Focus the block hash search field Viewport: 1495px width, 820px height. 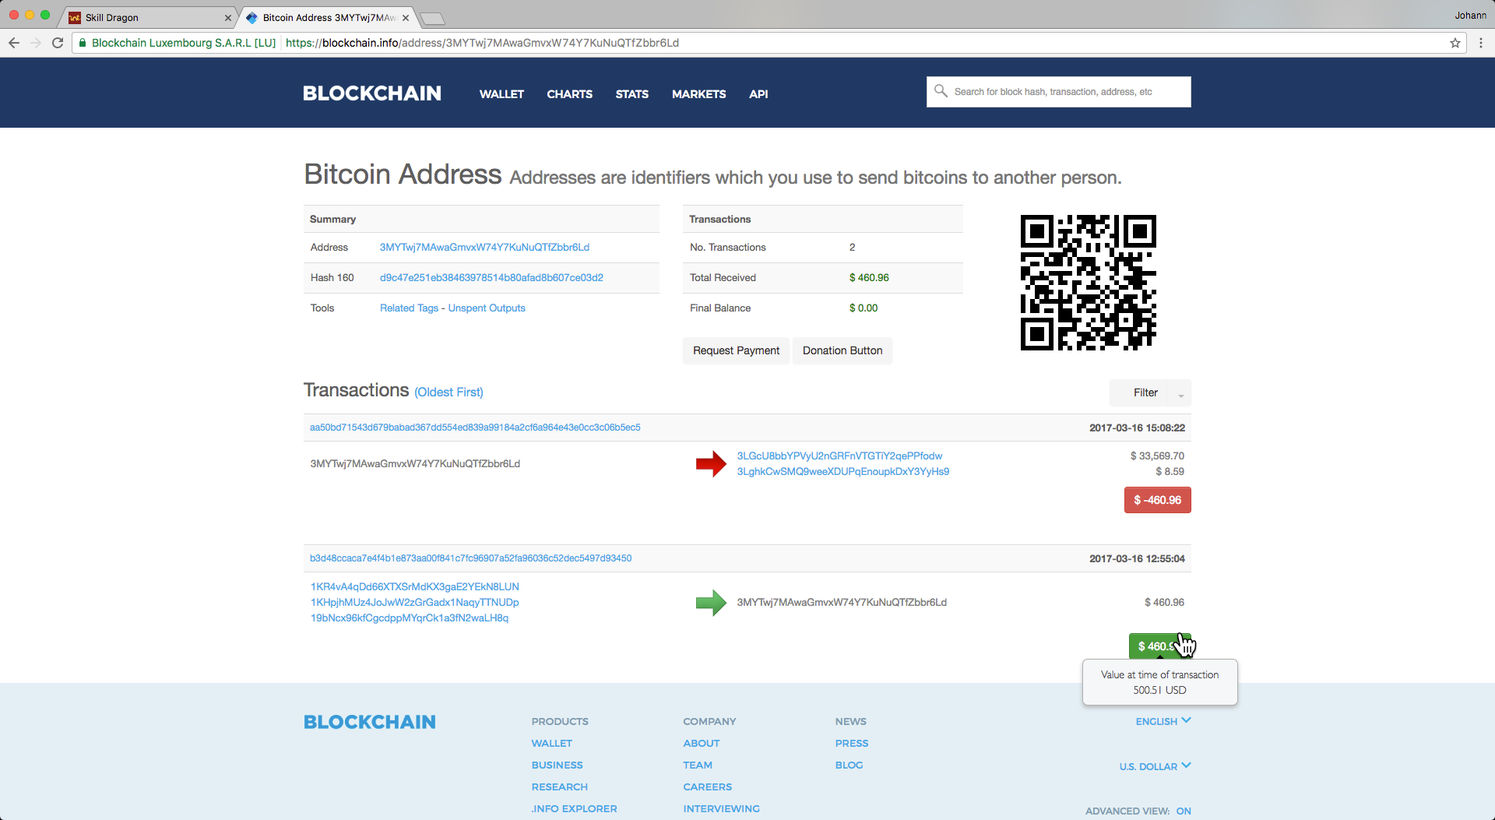click(x=1058, y=91)
